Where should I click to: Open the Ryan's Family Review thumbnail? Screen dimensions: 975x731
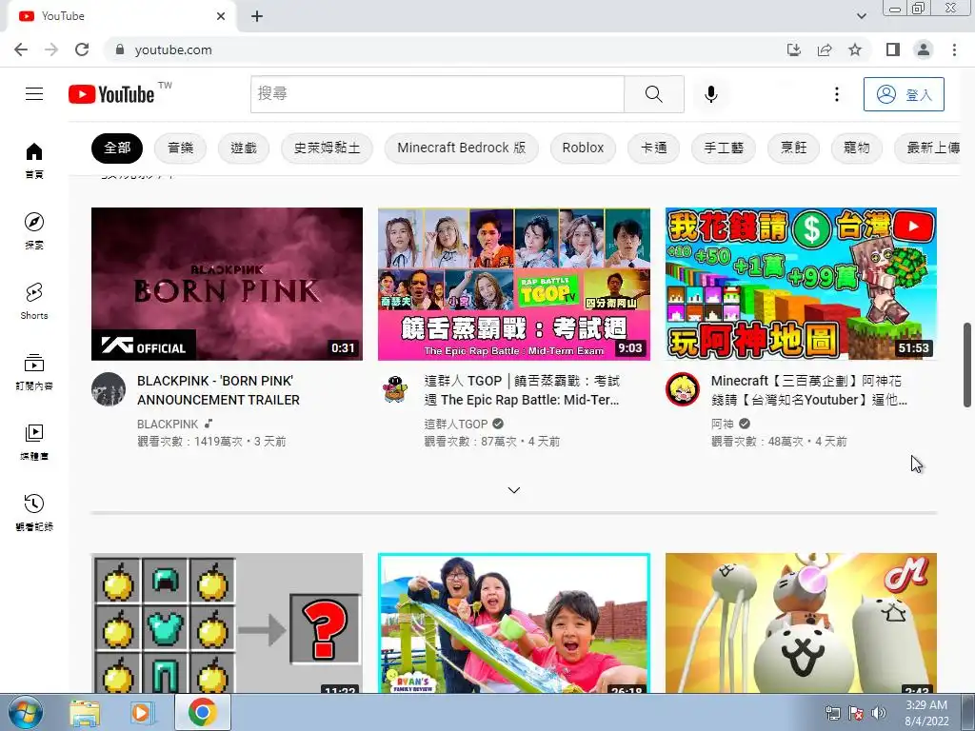pyautogui.click(x=513, y=622)
